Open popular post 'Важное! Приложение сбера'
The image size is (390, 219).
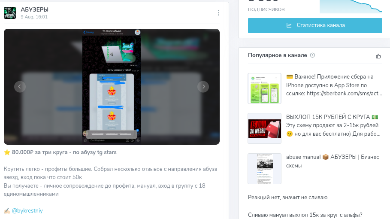click(x=334, y=85)
